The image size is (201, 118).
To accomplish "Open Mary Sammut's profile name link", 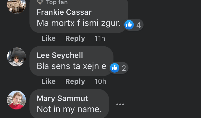I will click(x=62, y=98).
